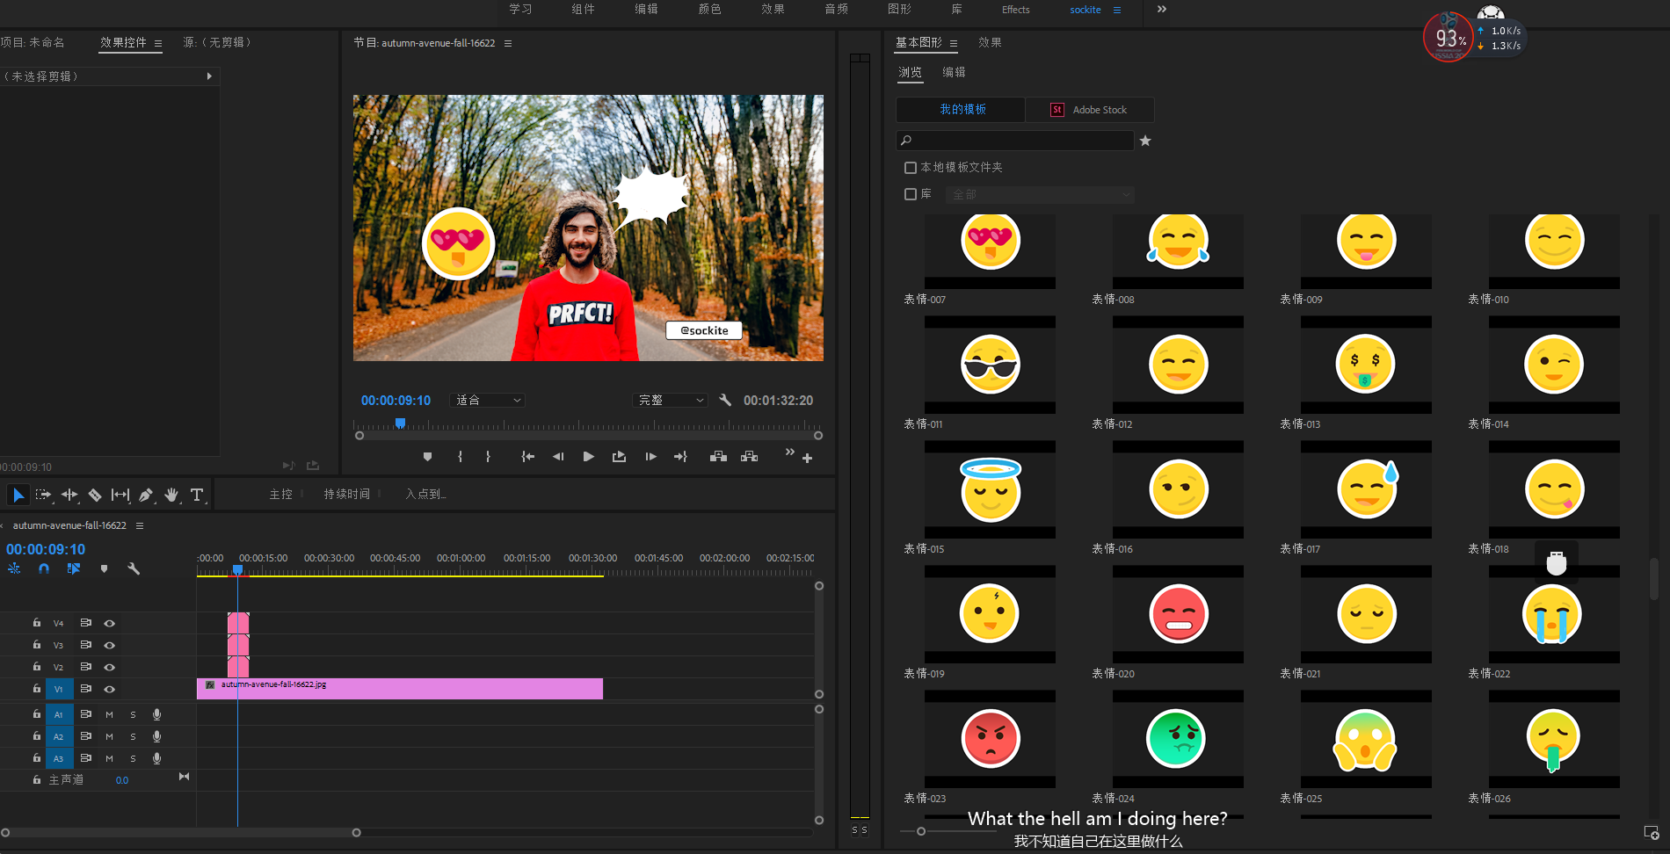1670x854 pixels.
Task: Switch to the 编辑 tab in 基本图形
Action: coord(954,72)
